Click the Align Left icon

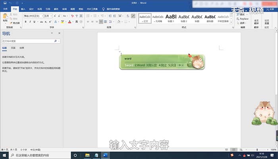click(x=88, y=21)
